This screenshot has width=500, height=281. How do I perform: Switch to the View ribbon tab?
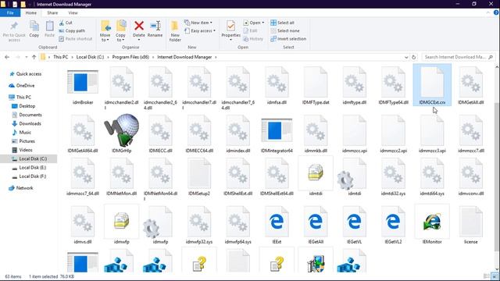tap(73, 12)
